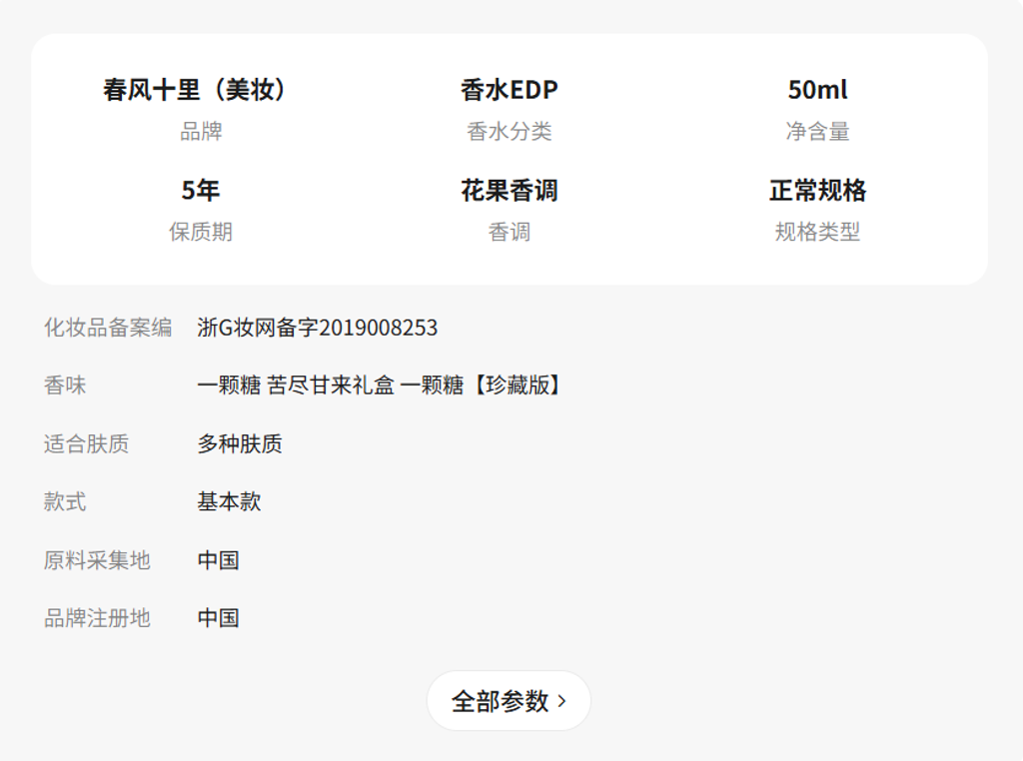Click the 50ml net content value
This screenshot has width=1023, height=761.
[x=817, y=90]
